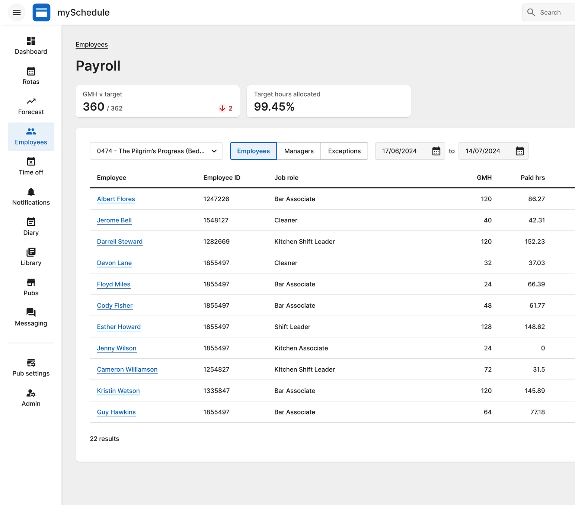This screenshot has width=575, height=505.
Task: Open Rotas from the sidebar
Action: 31,76
